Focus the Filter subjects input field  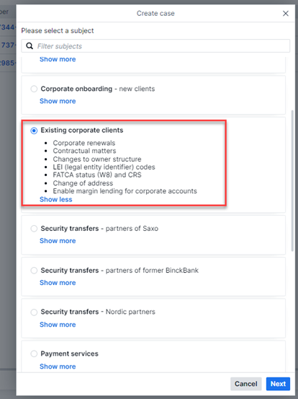pos(155,46)
